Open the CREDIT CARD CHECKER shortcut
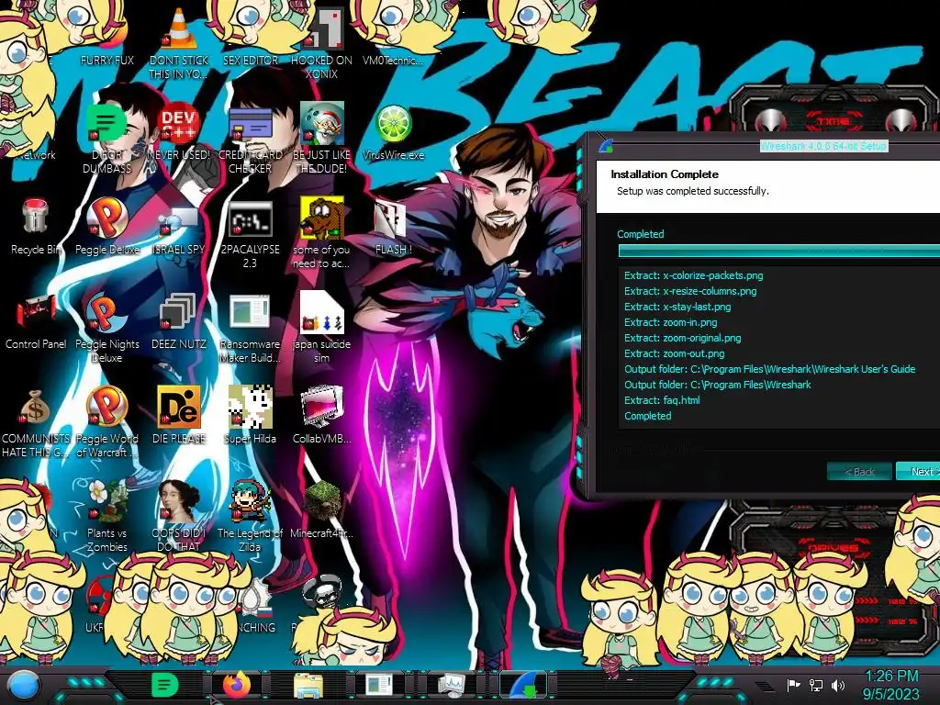 pos(251,123)
